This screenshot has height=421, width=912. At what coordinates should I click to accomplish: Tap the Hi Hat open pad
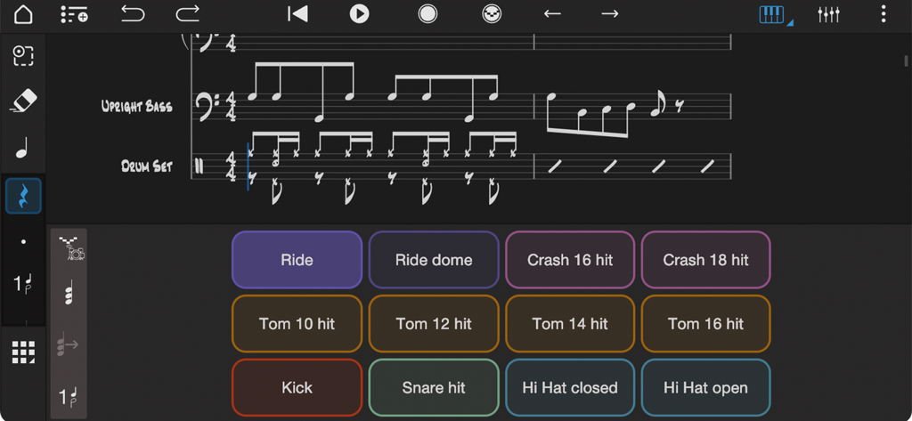point(706,387)
